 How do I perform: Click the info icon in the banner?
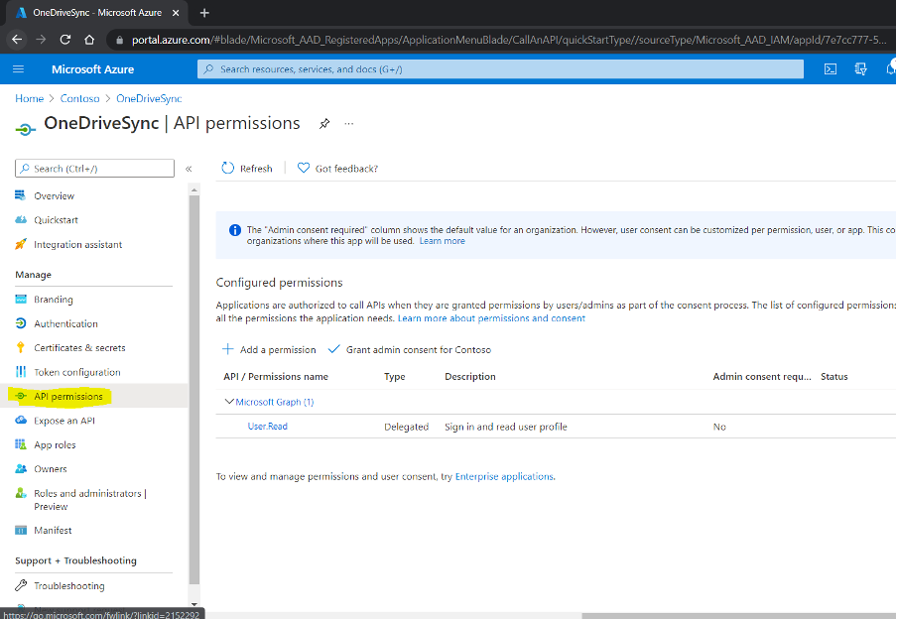pos(234,230)
